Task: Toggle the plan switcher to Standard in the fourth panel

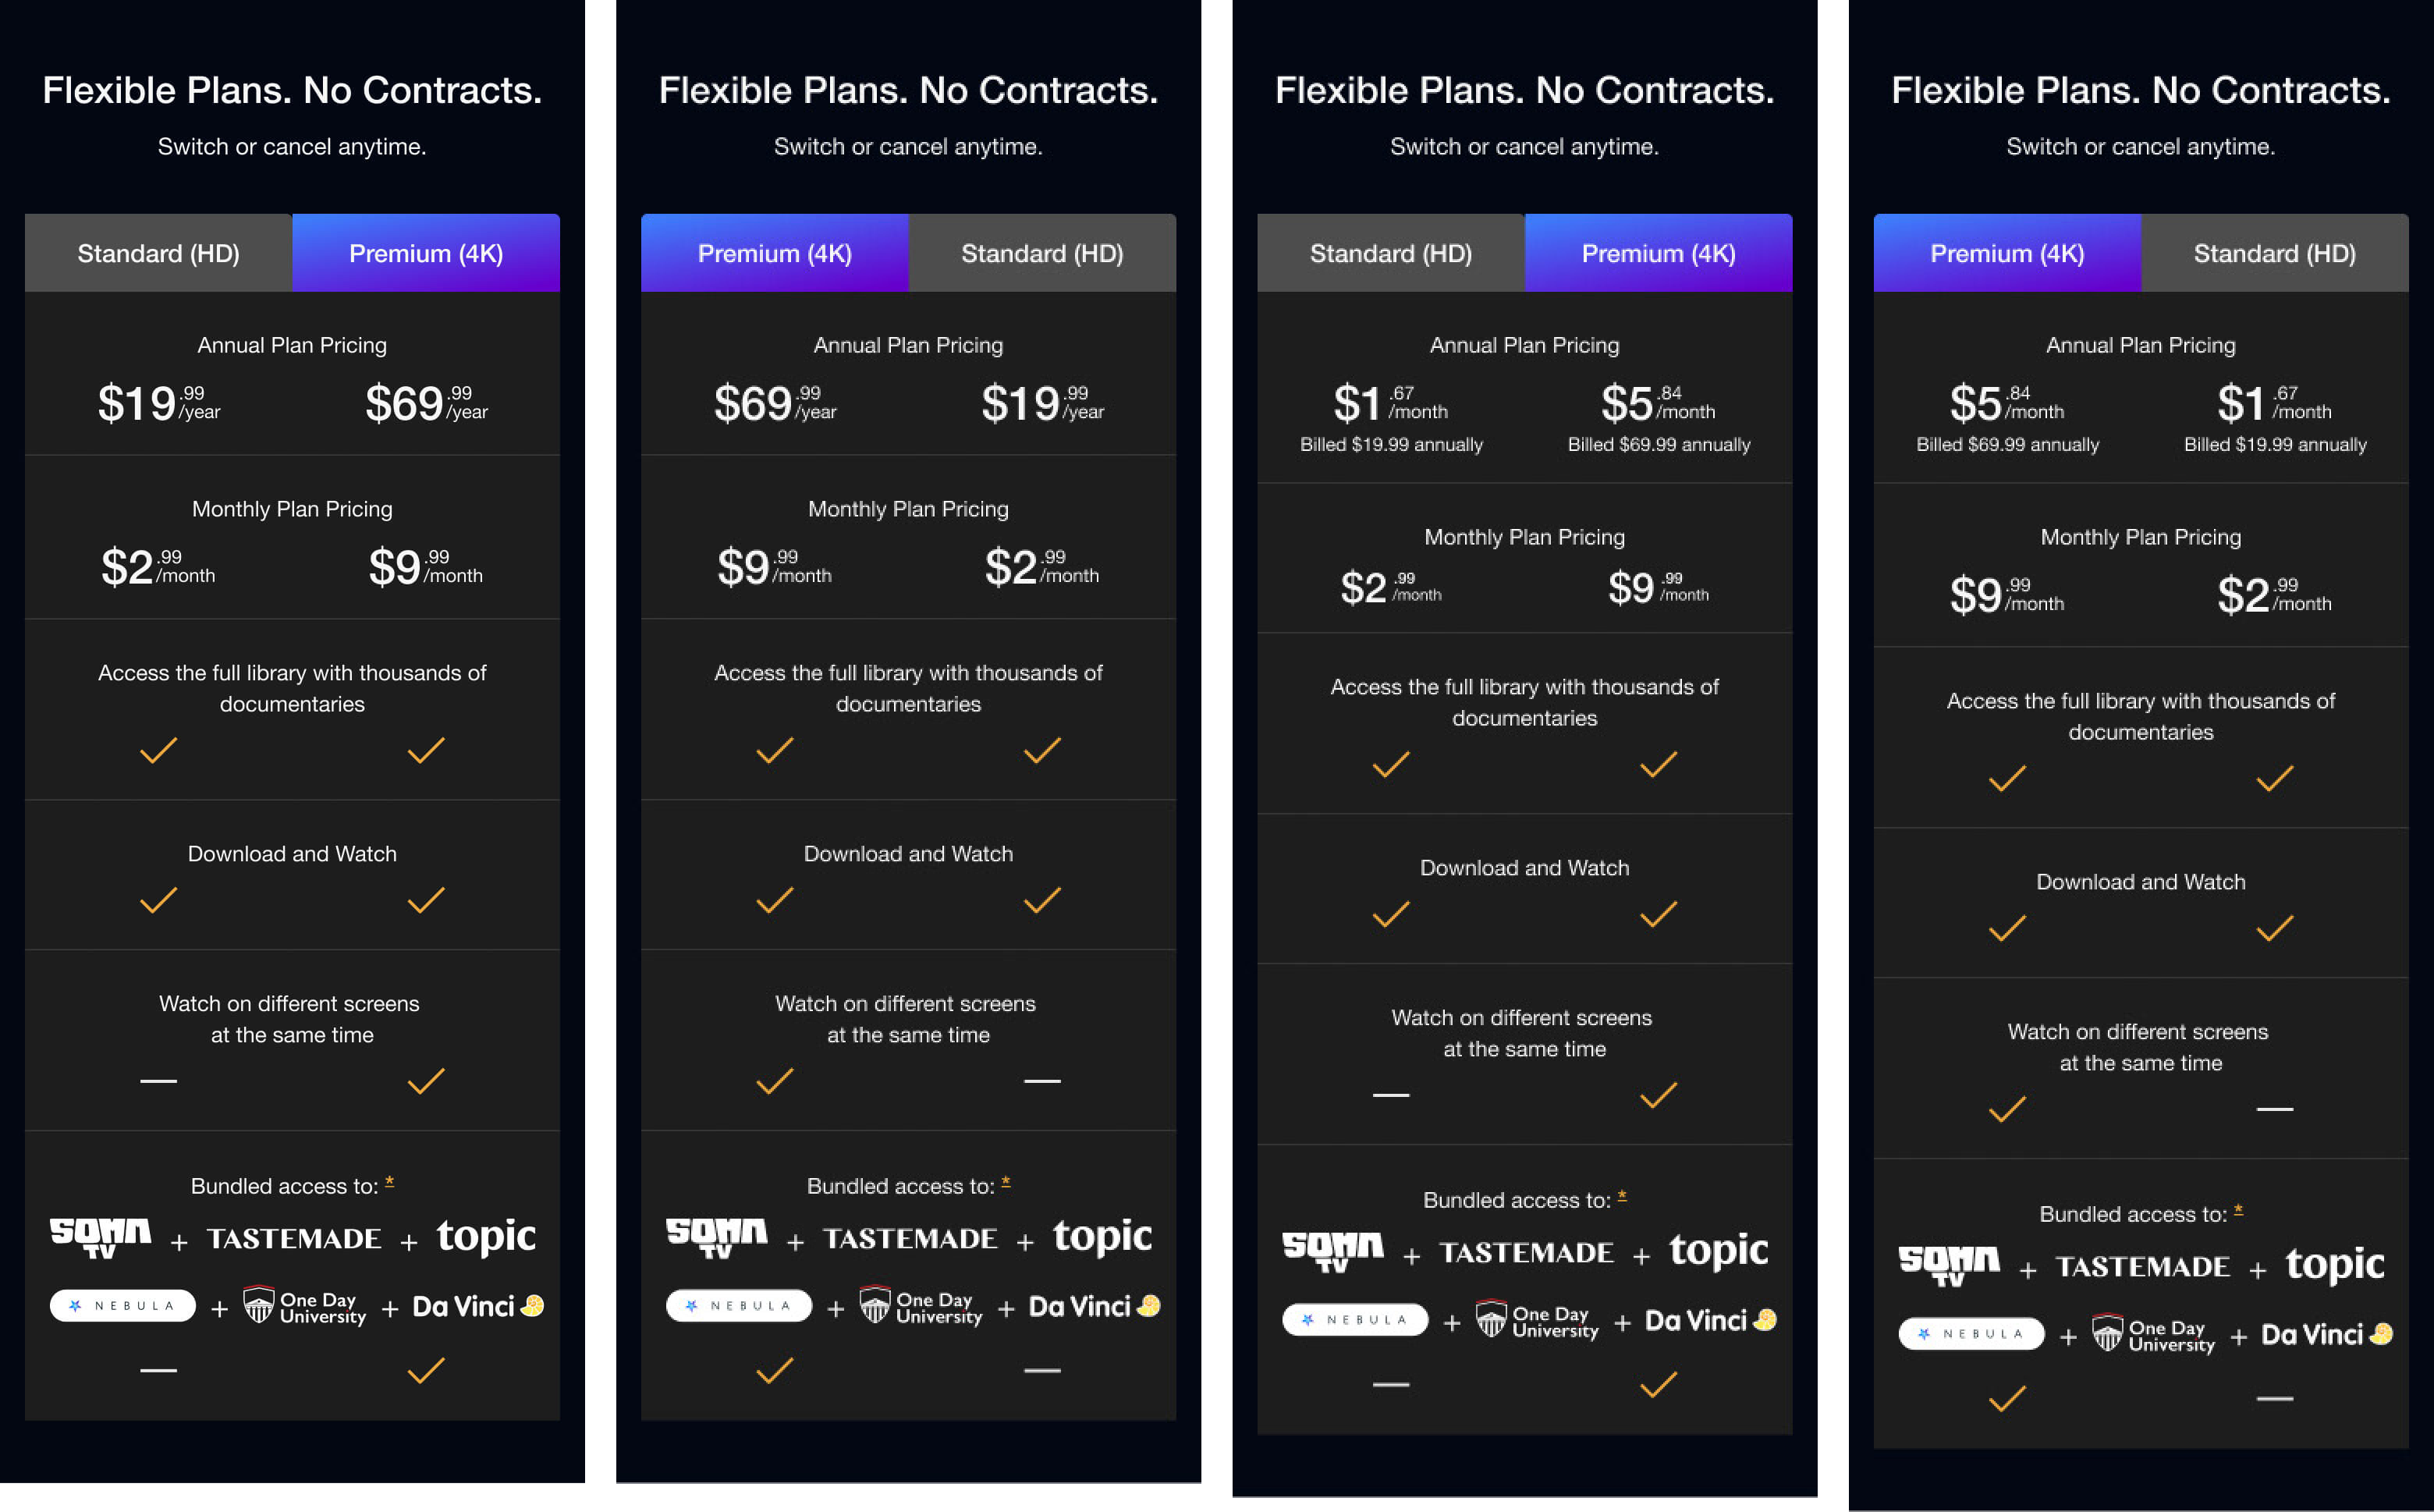Action: [x=2275, y=253]
